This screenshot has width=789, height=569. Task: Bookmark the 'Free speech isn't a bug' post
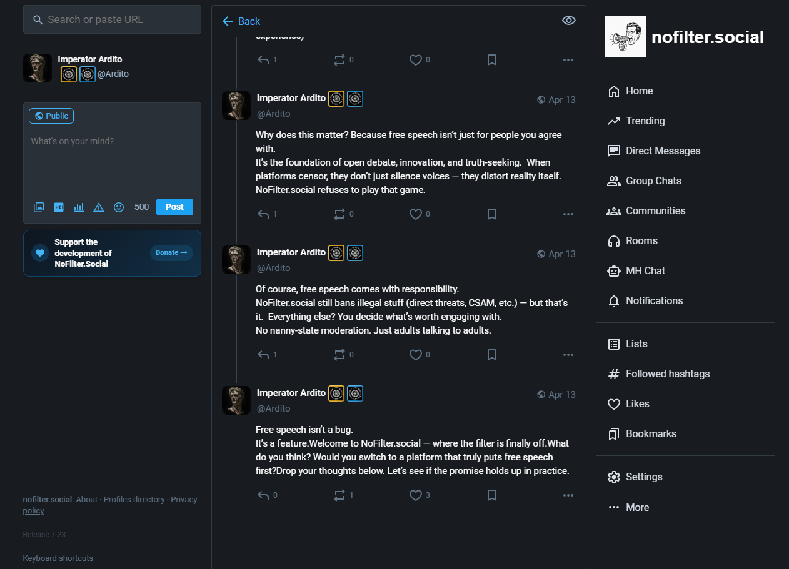tap(492, 495)
